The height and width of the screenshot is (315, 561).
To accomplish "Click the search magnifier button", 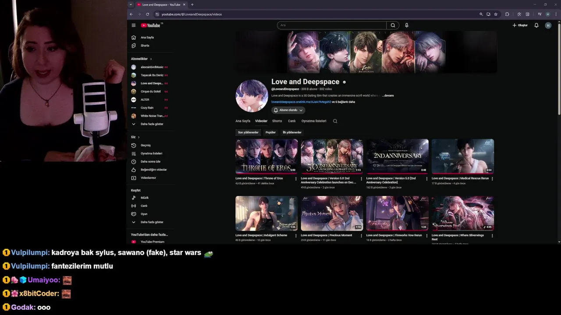I will [x=393, y=25].
